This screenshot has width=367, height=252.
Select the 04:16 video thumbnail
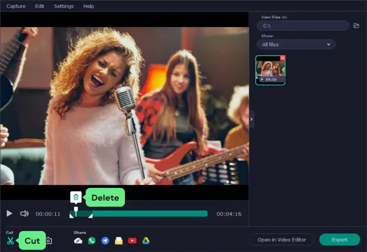click(x=270, y=70)
